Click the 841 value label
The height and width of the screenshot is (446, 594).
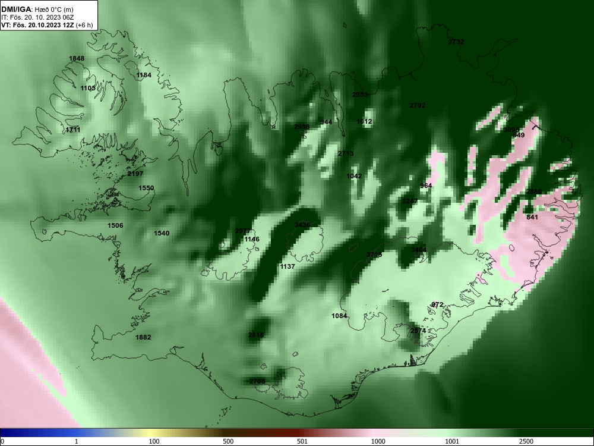[x=532, y=217]
